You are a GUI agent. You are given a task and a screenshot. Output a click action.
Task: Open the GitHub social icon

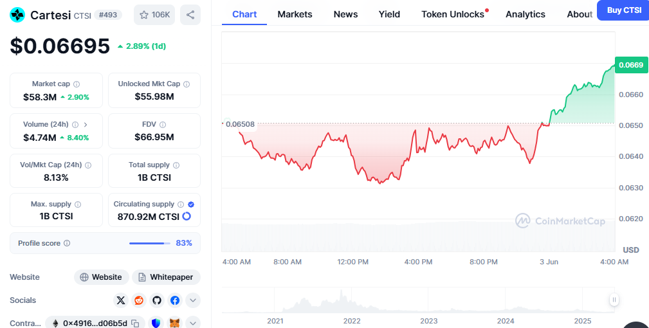point(157,300)
